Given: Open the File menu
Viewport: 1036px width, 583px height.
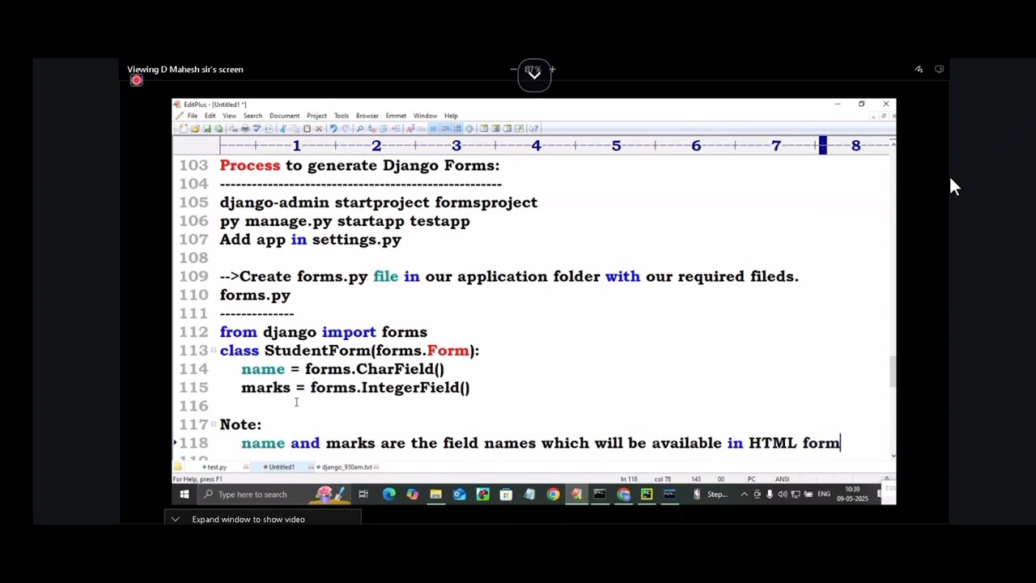Looking at the screenshot, I should (x=193, y=116).
